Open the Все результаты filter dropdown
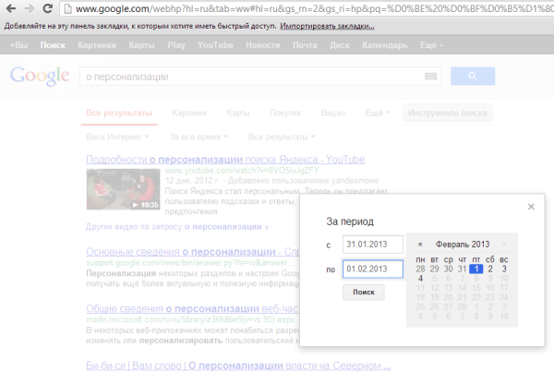Screen dimensions: 554x371 [x=282, y=137]
